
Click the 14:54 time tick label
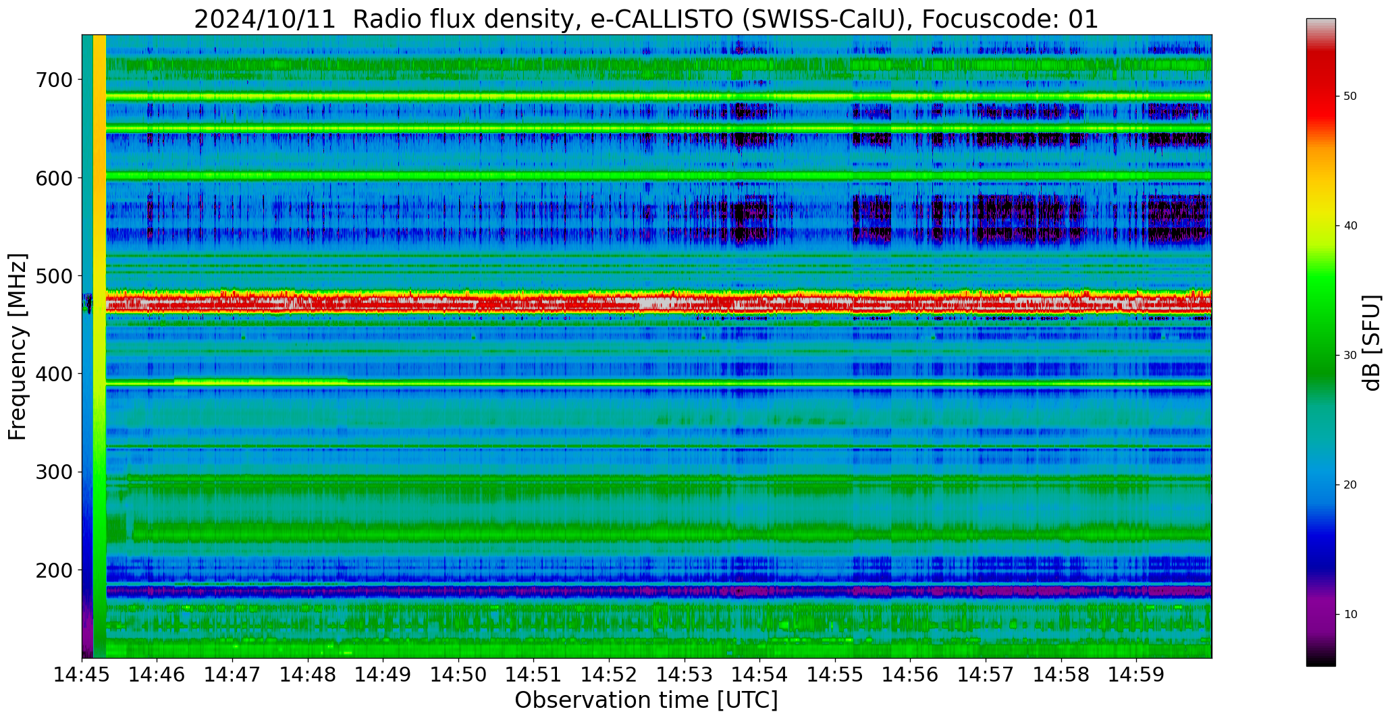(760, 674)
